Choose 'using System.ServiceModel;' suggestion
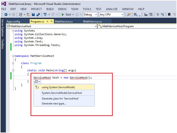 pyautogui.click(x=64, y=87)
